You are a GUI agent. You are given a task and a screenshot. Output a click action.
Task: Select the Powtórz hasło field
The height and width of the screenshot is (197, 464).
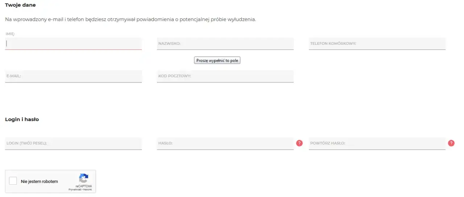click(377, 144)
